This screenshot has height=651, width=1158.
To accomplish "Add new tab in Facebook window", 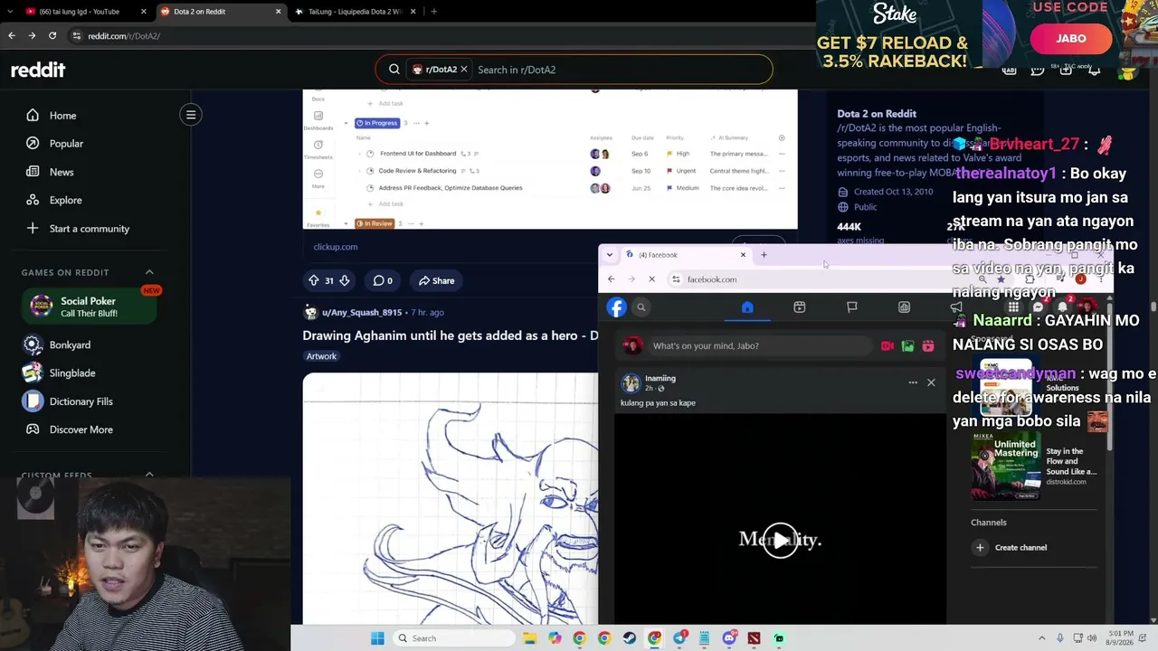I will [764, 255].
